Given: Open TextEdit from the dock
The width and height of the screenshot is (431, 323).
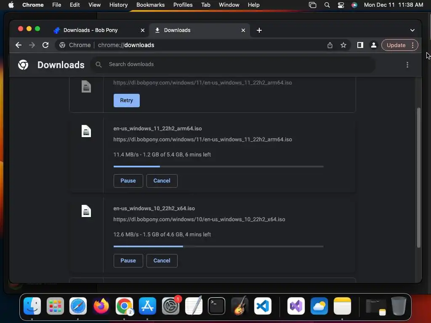Looking at the screenshot, I should [x=194, y=306].
